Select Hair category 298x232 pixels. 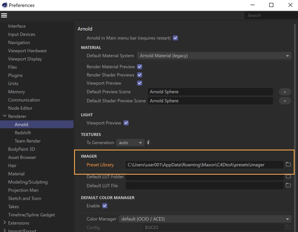tap(12, 166)
